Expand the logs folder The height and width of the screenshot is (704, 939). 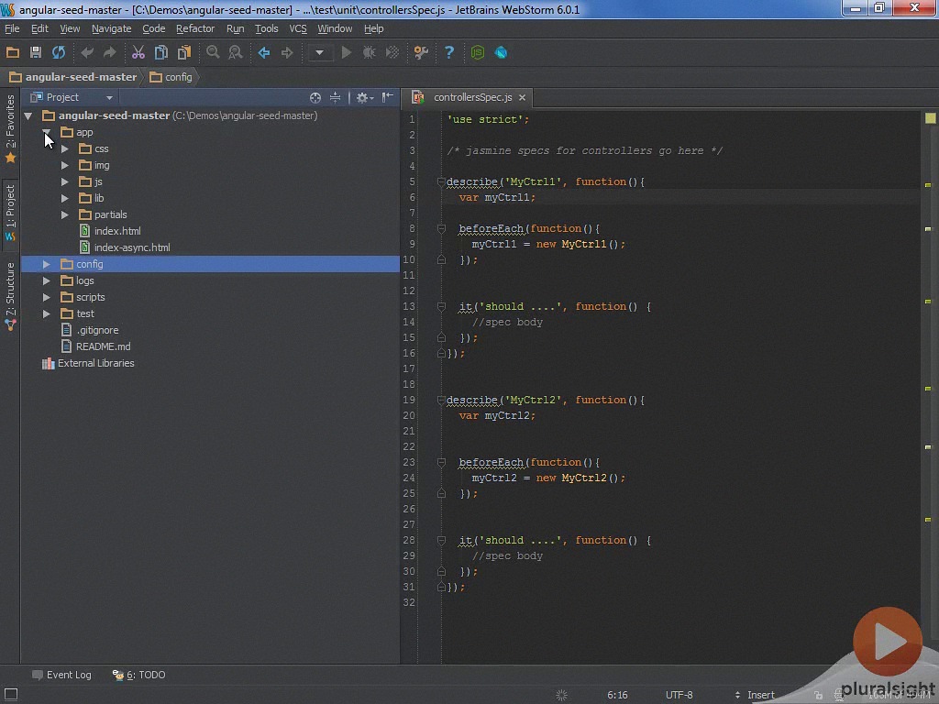46,280
